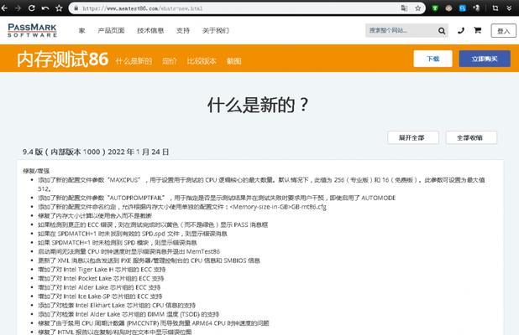Click the 展开全部 expand all button
Image resolution: width=519 pixels, height=335 pixels.
pos(413,137)
